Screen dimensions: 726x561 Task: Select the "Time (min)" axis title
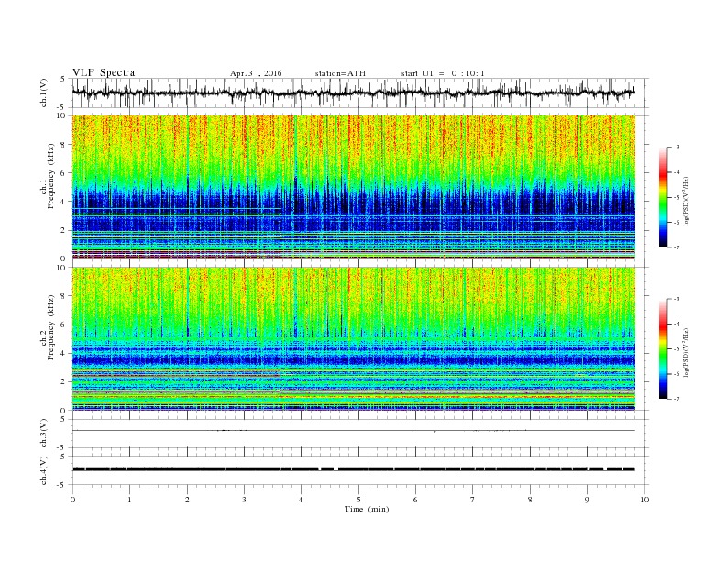click(x=367, y=509)
